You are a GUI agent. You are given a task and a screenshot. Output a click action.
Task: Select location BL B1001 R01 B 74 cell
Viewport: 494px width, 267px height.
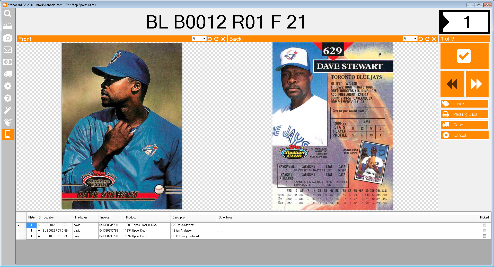point(57,236)
